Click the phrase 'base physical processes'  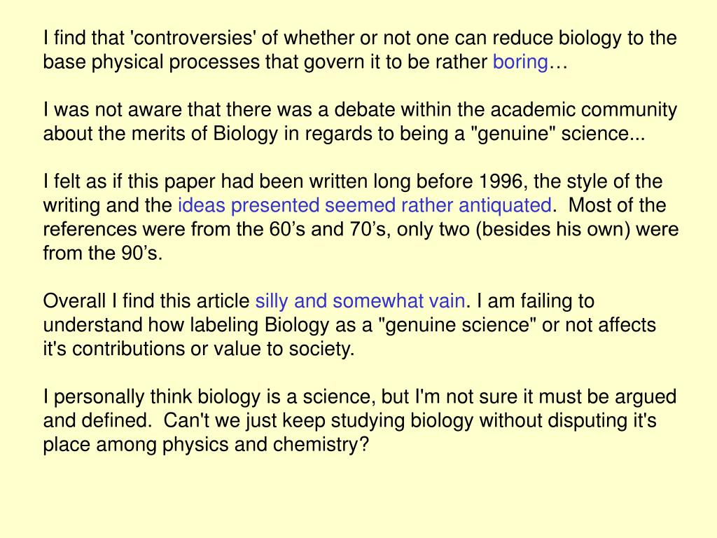[151, 62]
